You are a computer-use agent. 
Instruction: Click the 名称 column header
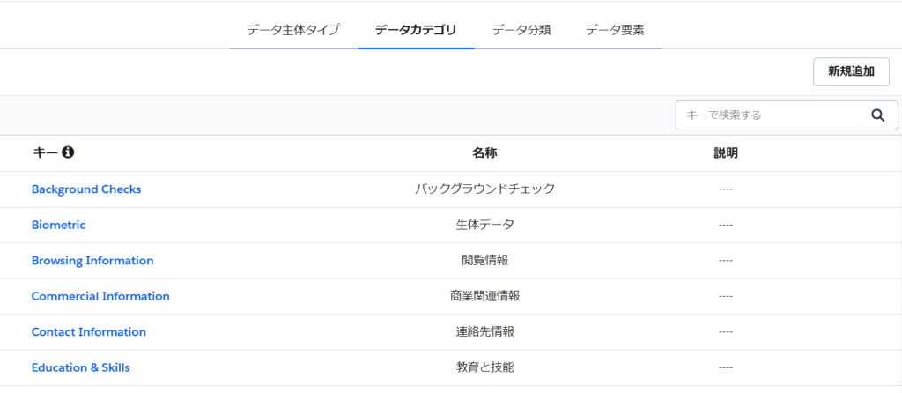tap(484, 152)
